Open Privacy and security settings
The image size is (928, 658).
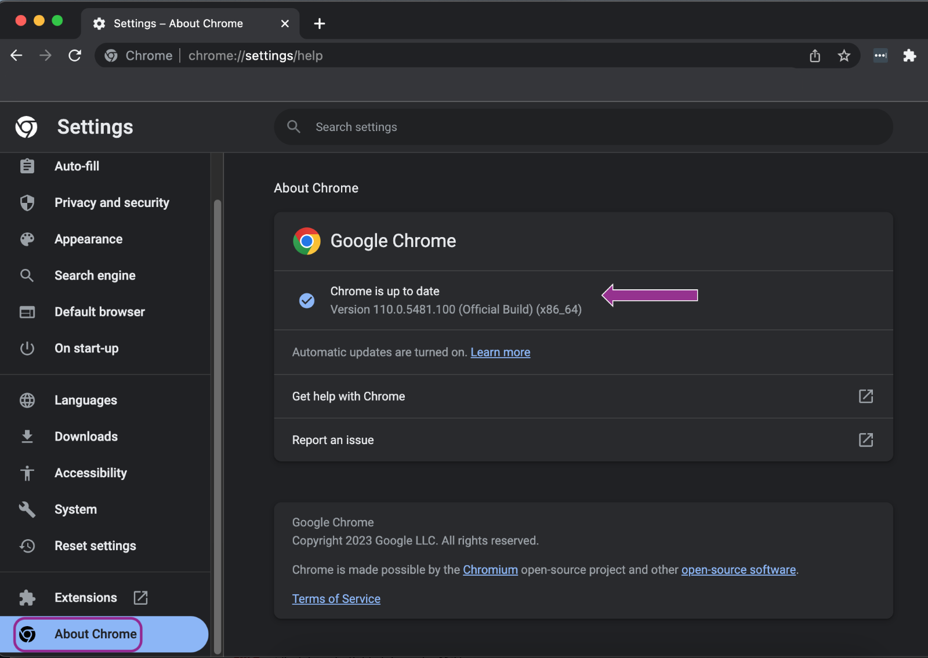pyautogui.click(x=111, y=203)
